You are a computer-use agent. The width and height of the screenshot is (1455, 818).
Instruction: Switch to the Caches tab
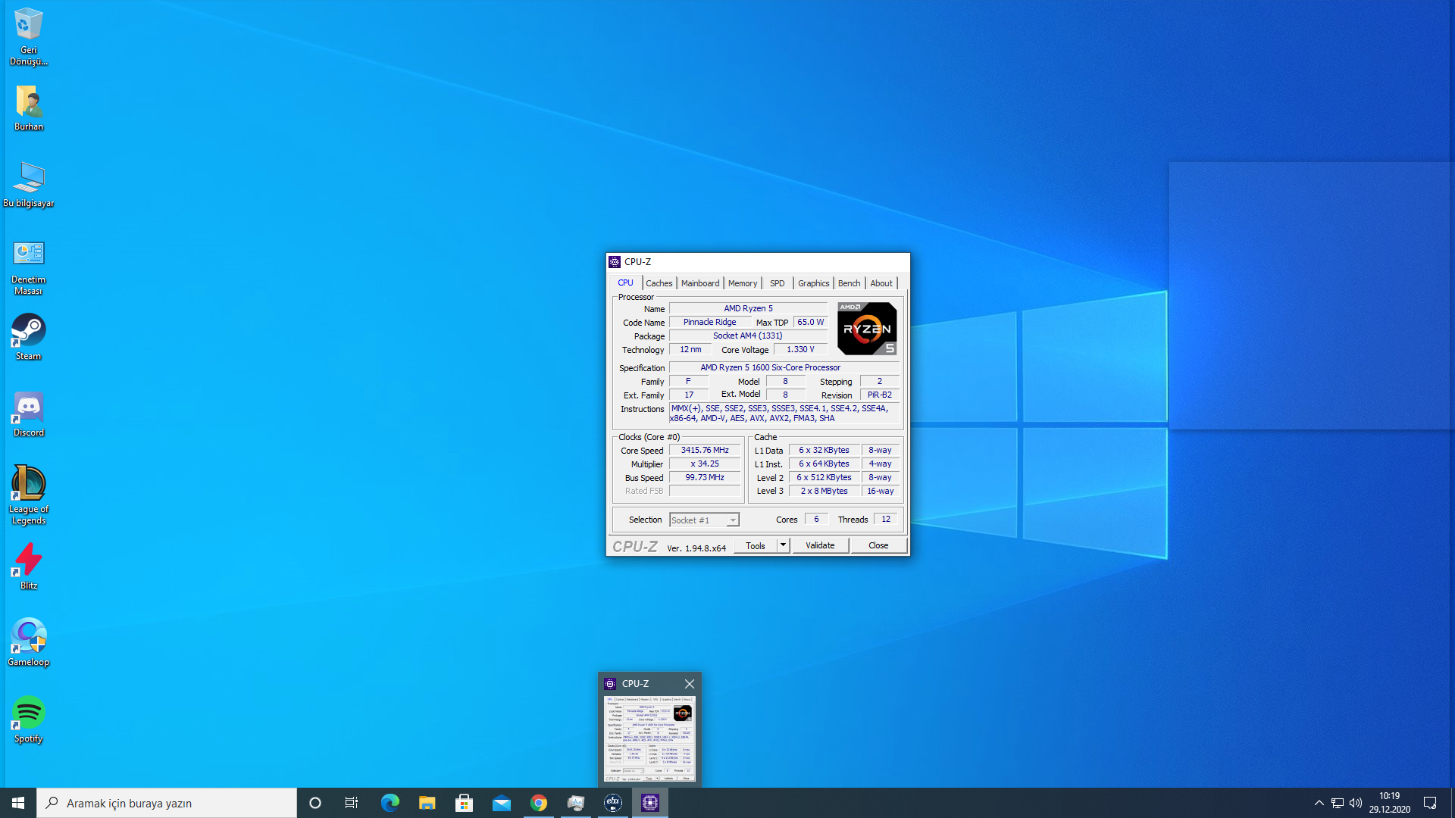coord(659,283)
